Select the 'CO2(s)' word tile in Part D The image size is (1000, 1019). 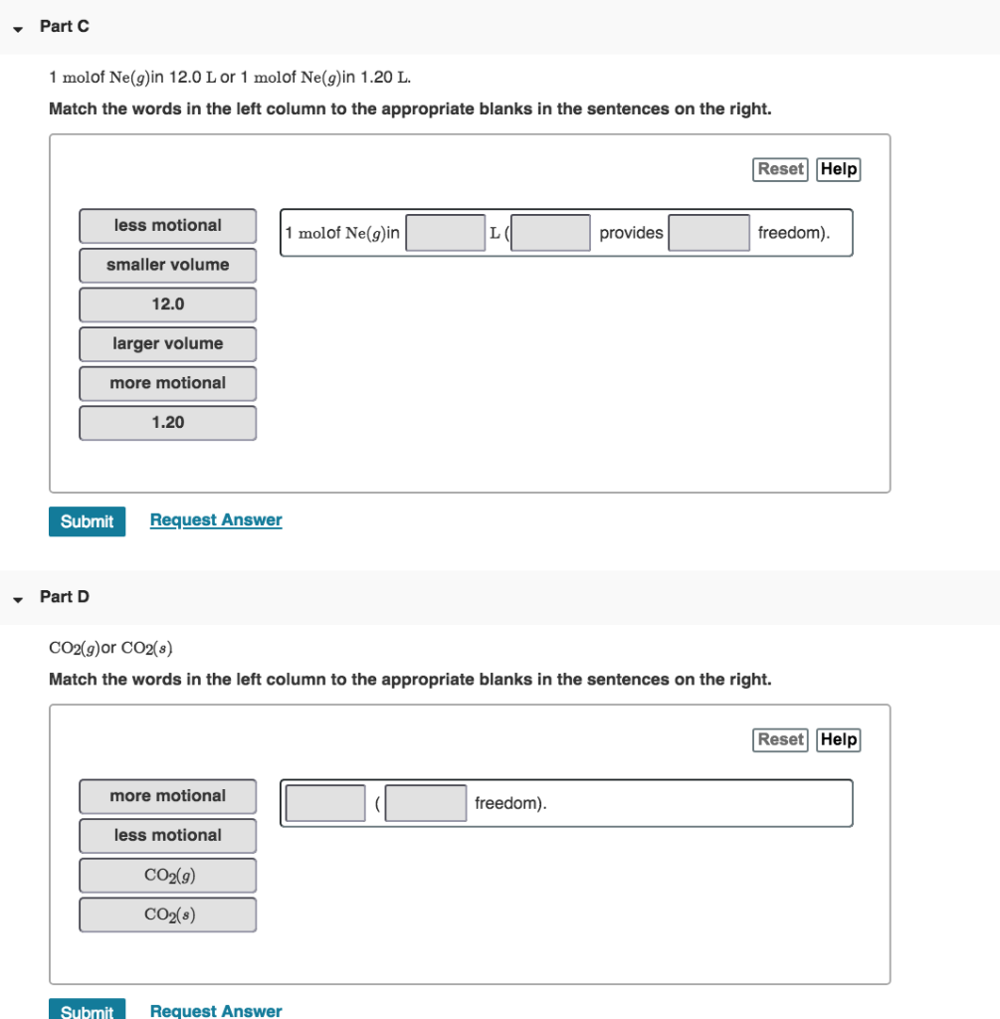coord(167,915)
